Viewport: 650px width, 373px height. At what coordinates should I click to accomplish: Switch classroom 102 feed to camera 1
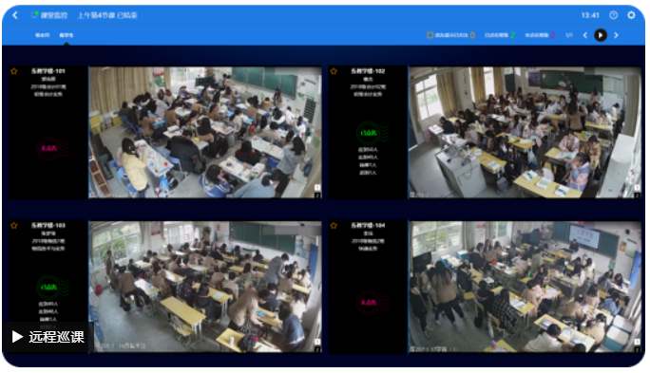pyautogui.click(x=637, y=188)
